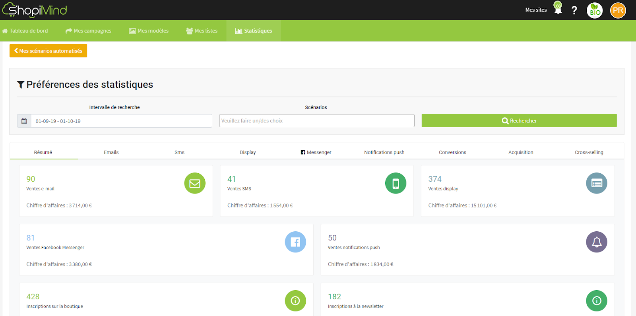Open Mes campagnes menu
636x316 pixels.
[88, 31]
